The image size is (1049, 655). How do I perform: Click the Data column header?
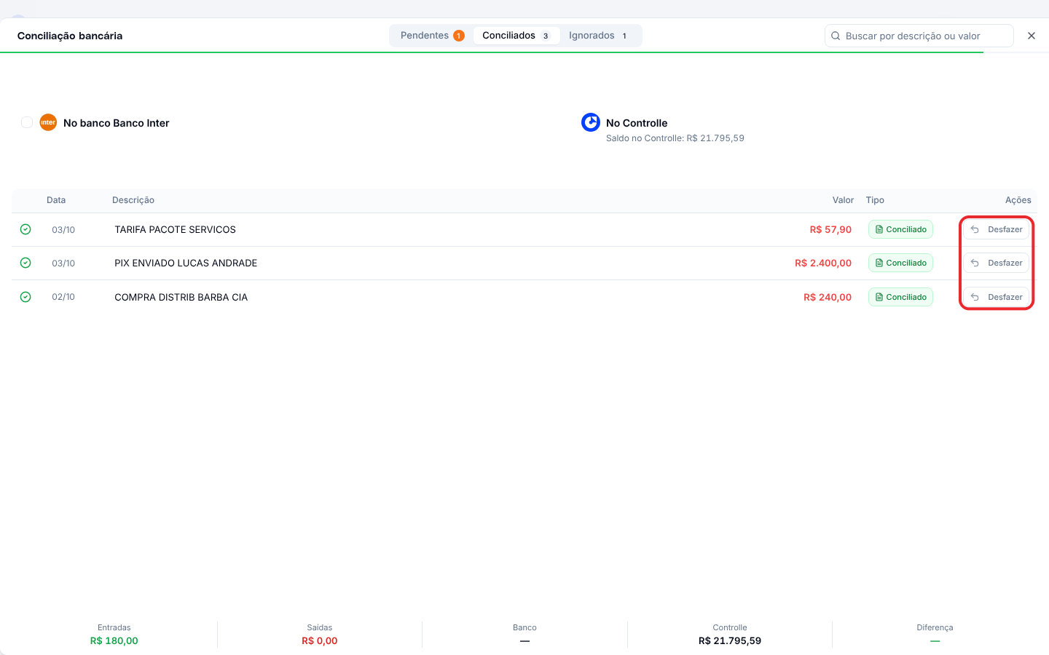56,200
